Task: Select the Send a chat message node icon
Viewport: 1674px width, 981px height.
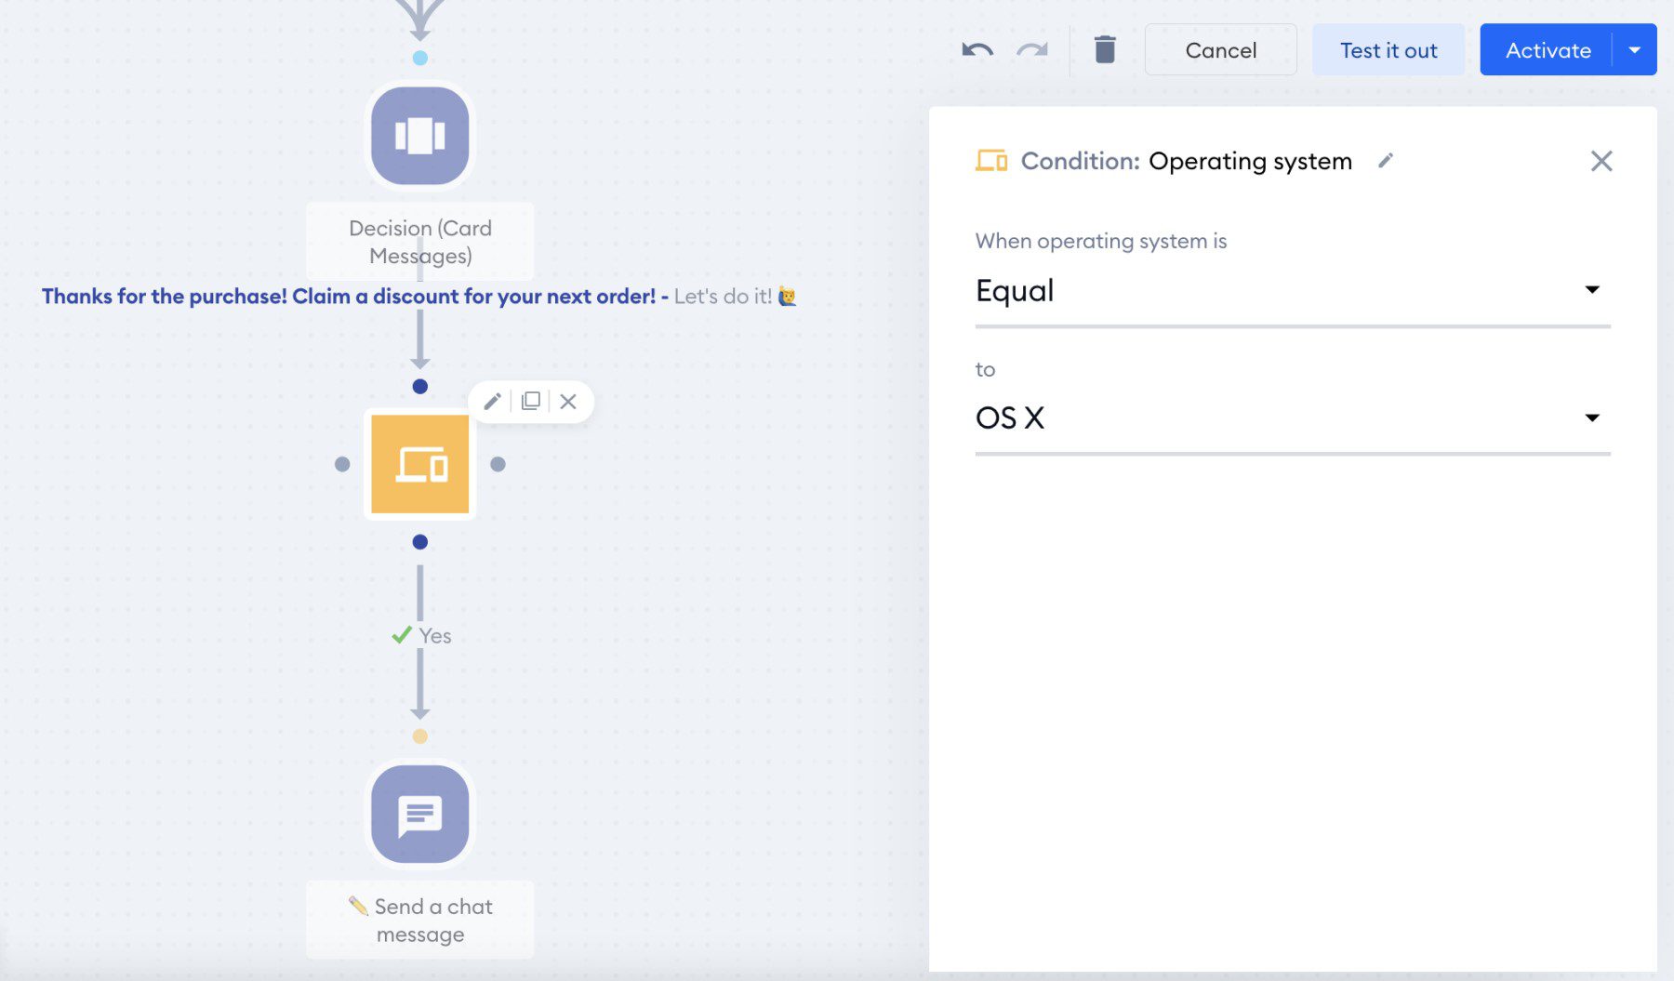Action: pos(419,814)
